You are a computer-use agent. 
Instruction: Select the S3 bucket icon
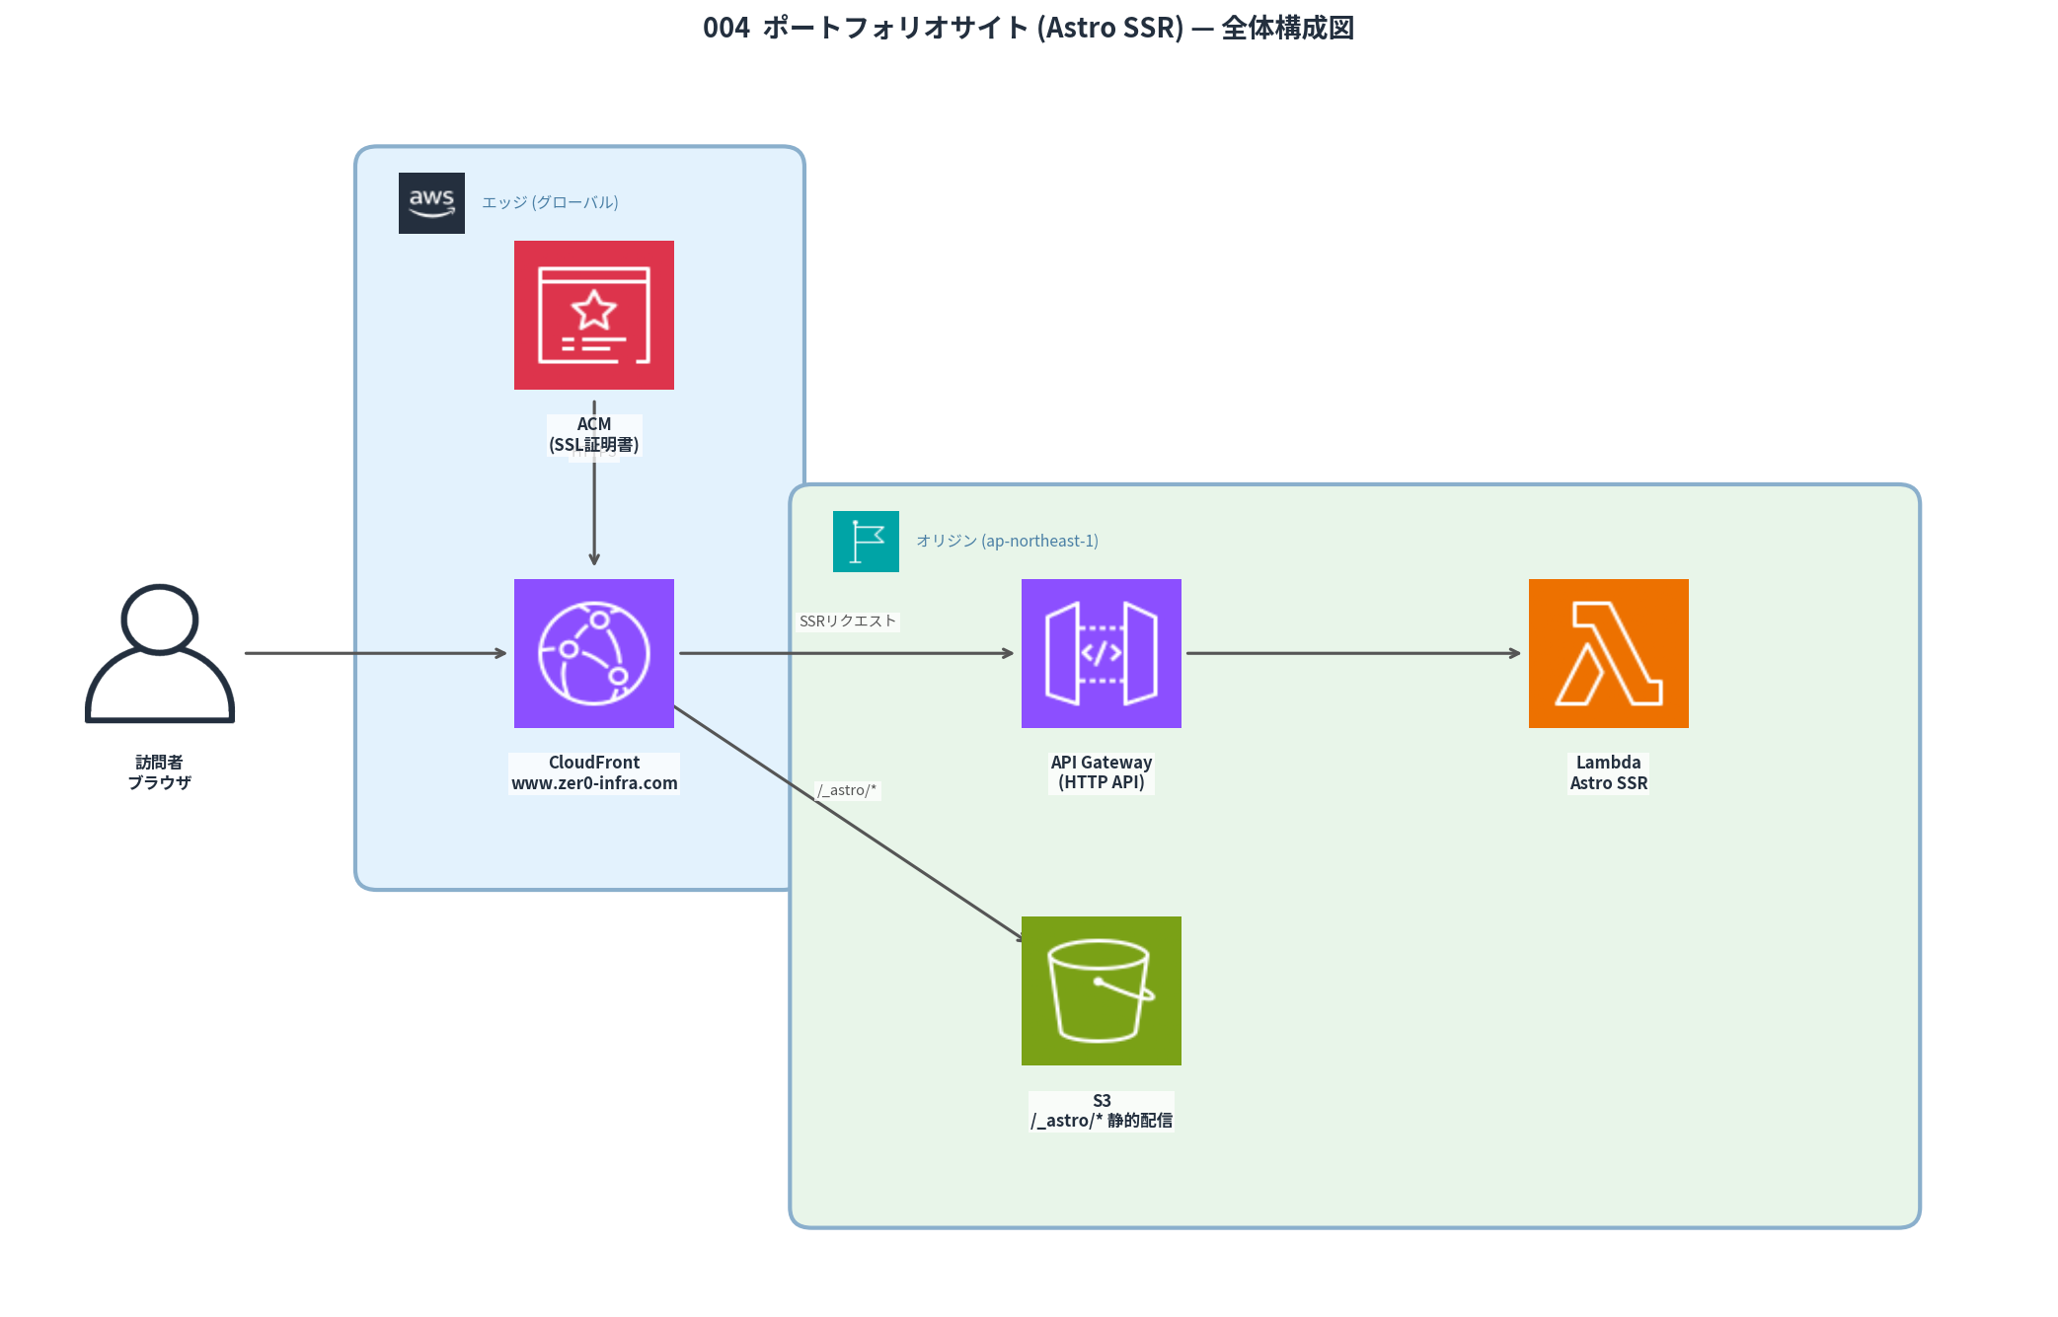coord(1101,990)
